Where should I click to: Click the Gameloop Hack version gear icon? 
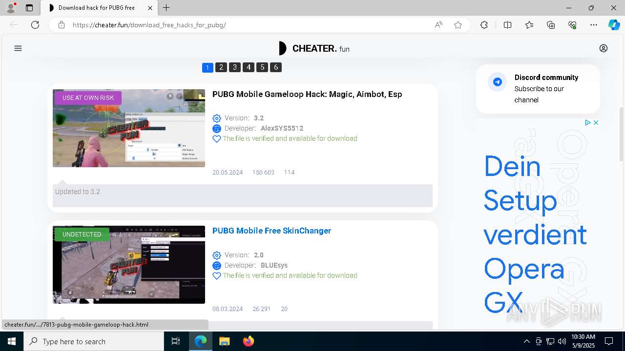(x=217, y=118)
